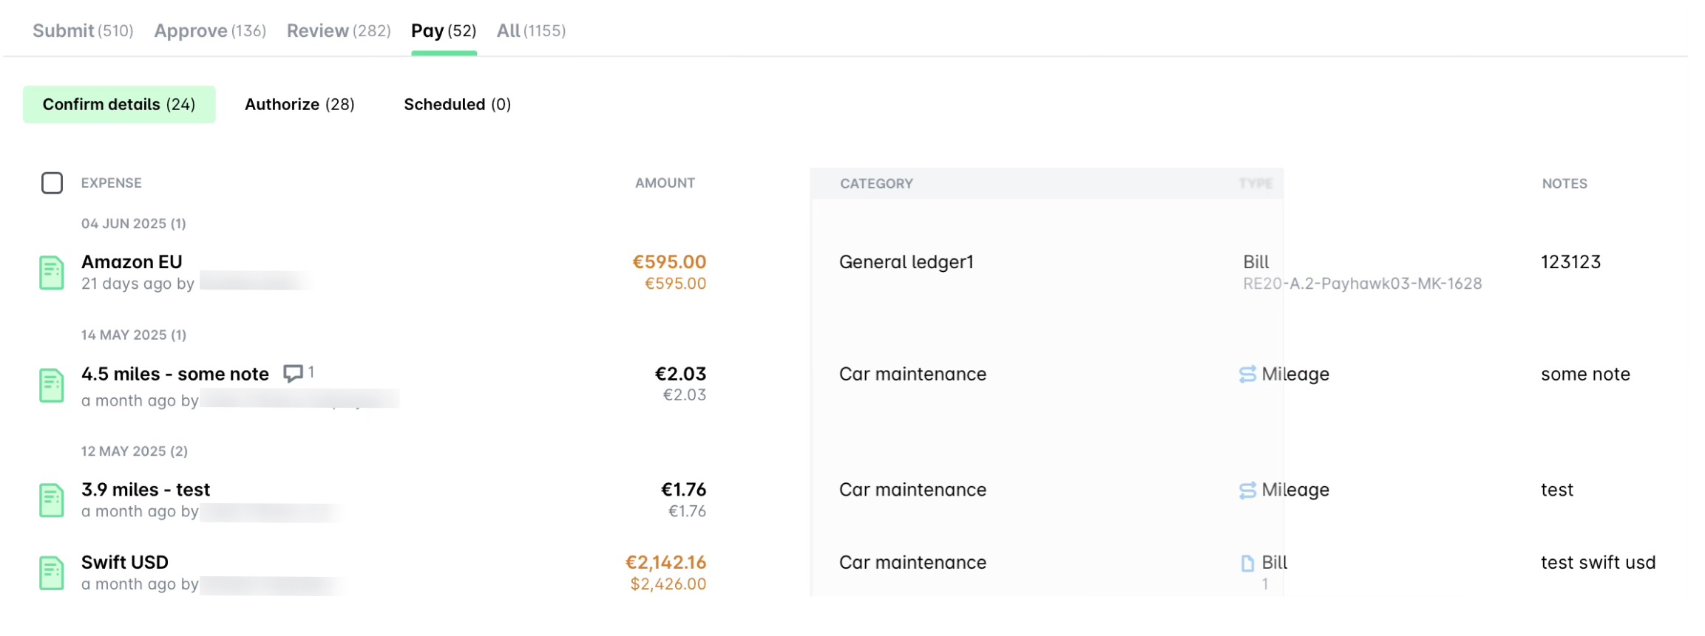Click the 4.5 miles expense document icon
The width and height of the screenshot is (1705, 636).
click(x=51, y=385)
